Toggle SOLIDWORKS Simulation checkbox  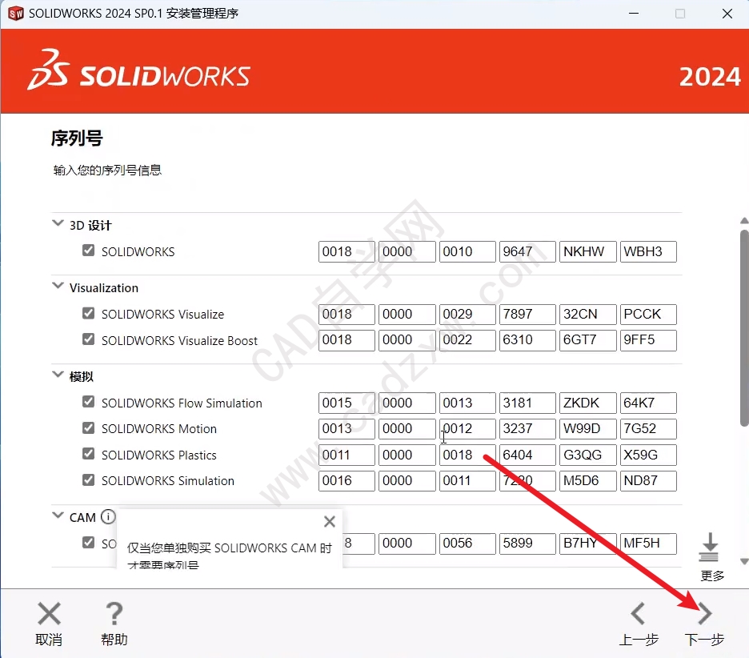pos(88,479)
